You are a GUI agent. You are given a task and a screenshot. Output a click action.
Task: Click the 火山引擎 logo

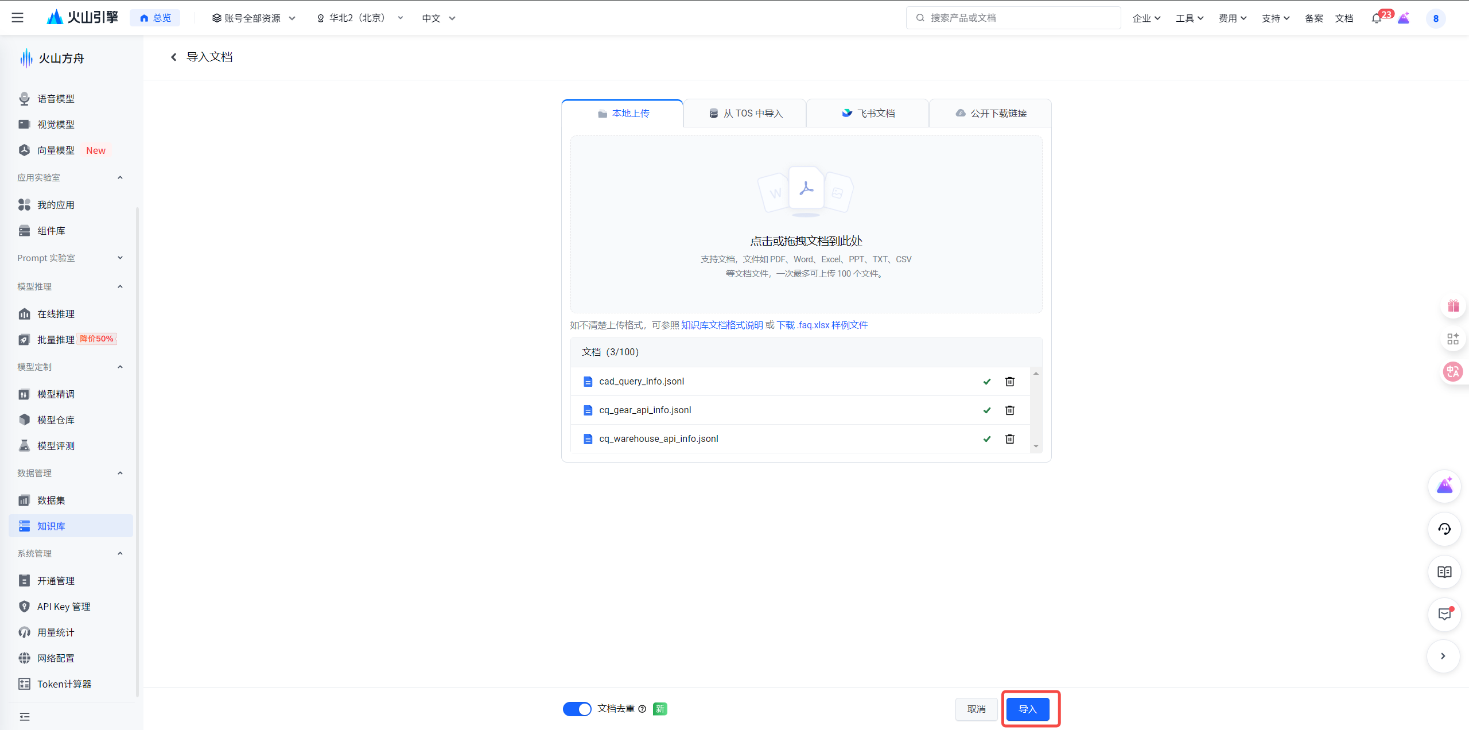point(82,17)
